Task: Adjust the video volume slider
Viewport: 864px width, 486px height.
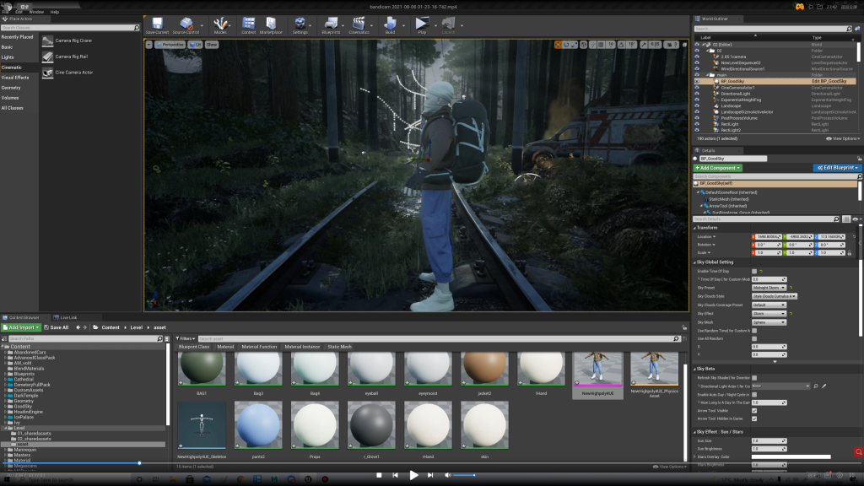Action: coord(465,475)
